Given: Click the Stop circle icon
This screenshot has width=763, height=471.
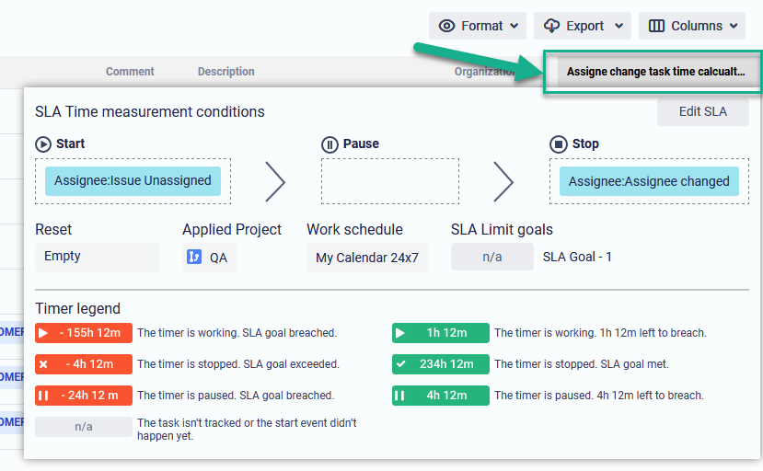Looking at the screenshot, I should [x=558, y=144].
